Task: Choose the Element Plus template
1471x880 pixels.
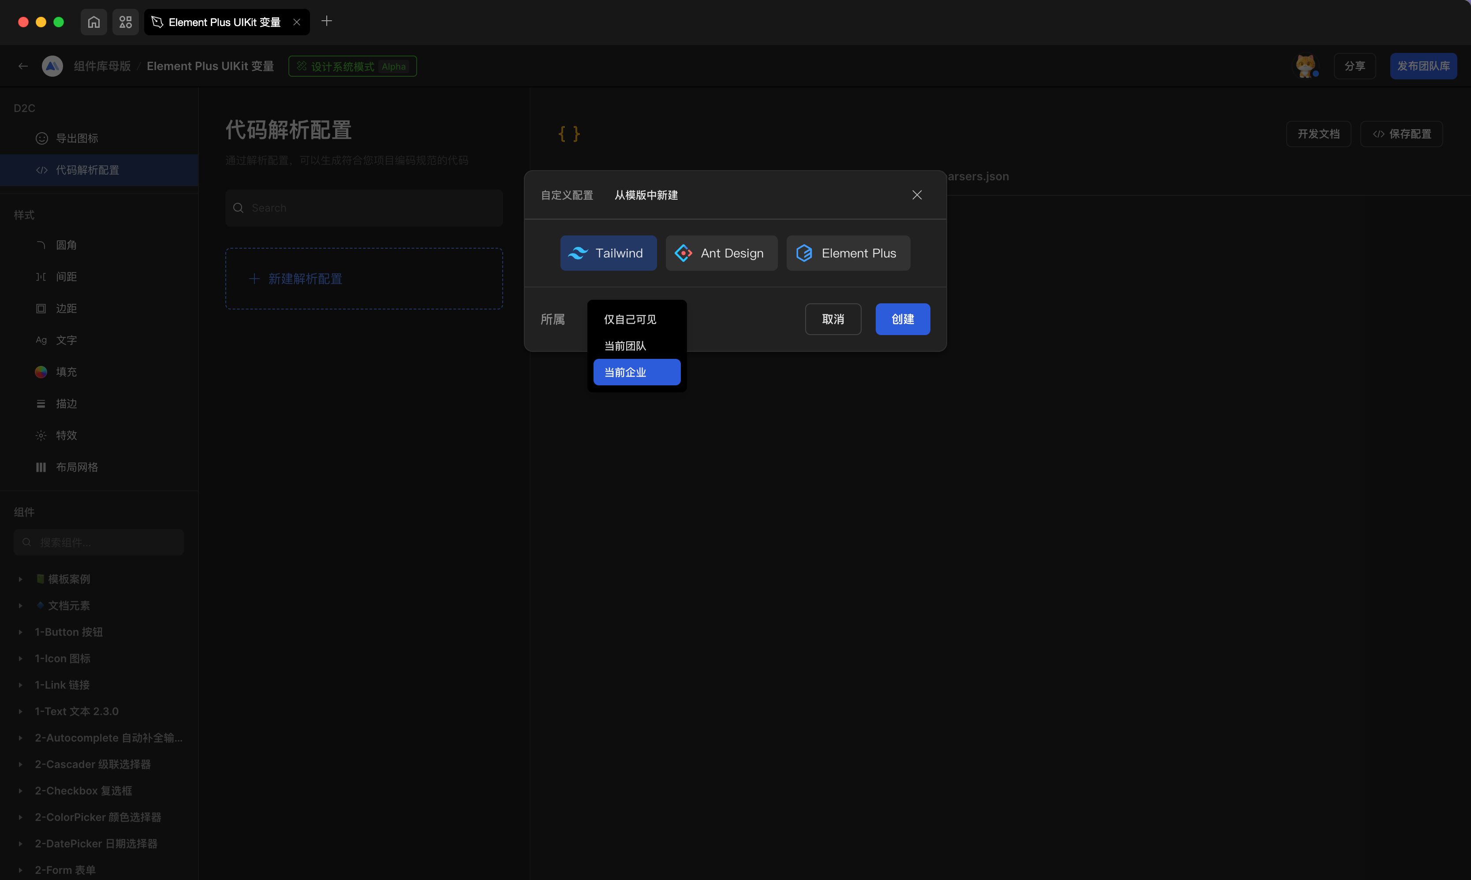Action: (848, 253)
